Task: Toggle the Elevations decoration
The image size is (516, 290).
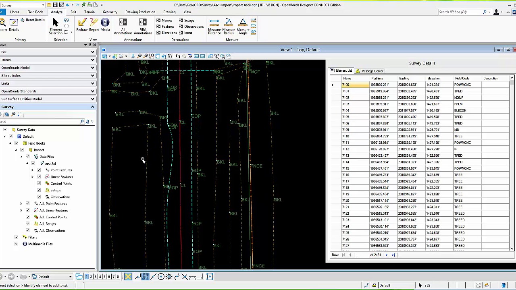Action: [166, 33]
